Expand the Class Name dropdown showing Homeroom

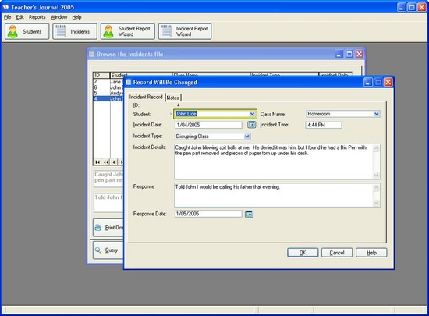377,114
